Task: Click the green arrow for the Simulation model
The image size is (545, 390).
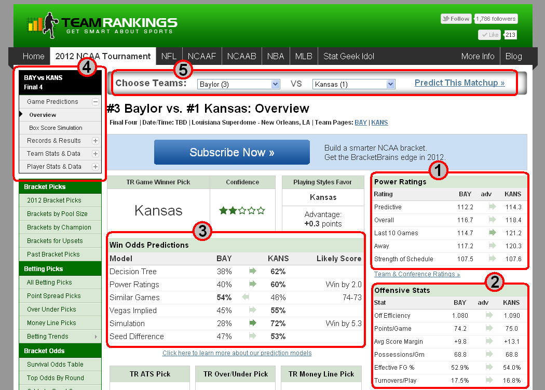Action: [x=253, y=324]
